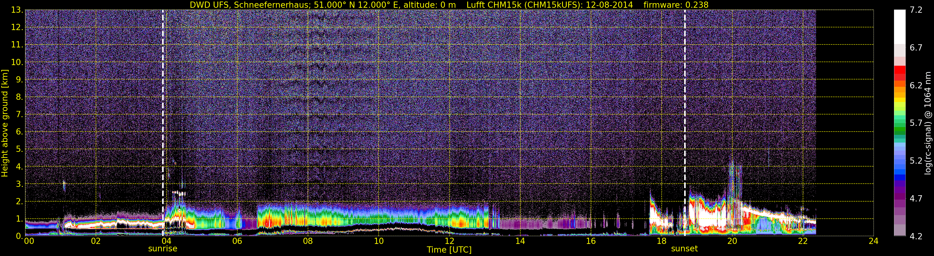Click height-axis tick label "11."
934x256 pixels.
coord(17,45)
